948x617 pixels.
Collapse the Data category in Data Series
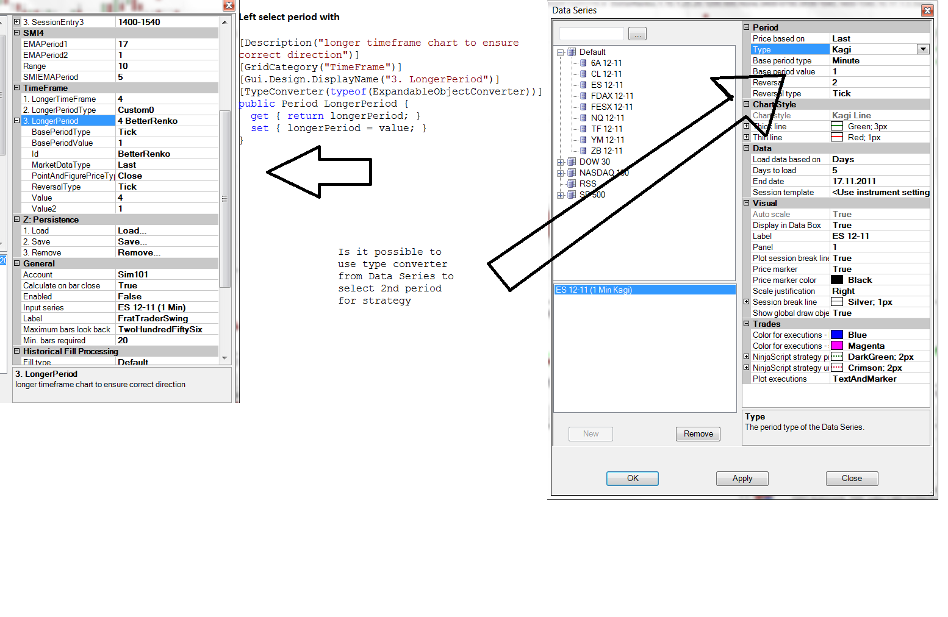(746, 148)
